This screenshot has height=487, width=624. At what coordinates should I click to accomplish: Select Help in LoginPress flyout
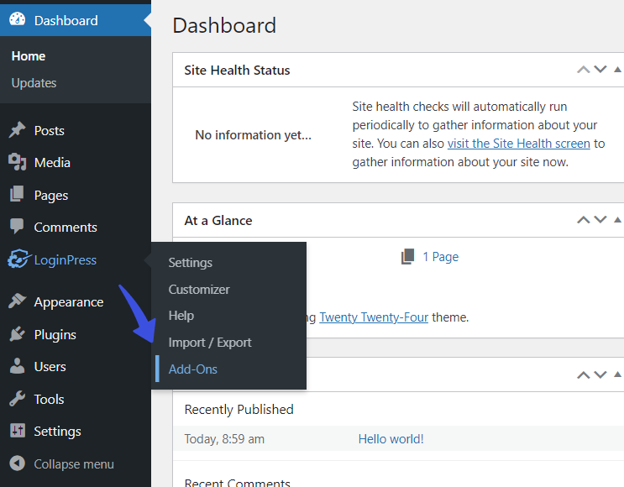[x=181, y=316]
